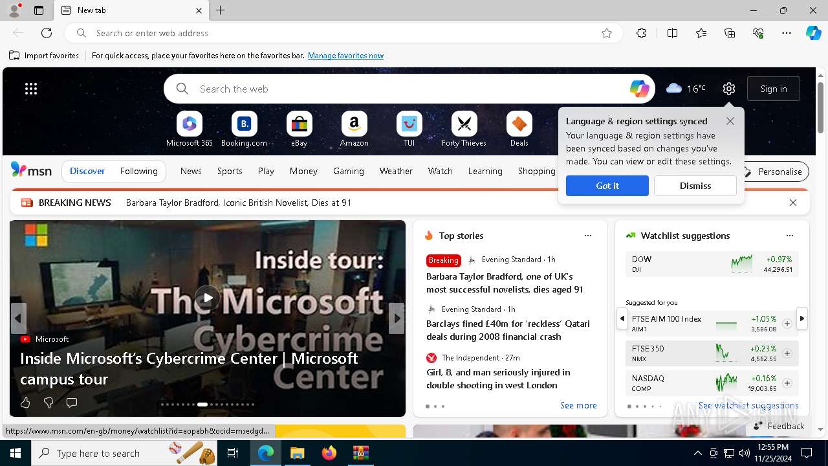This screenshot has width=828, height=466.
Task: Open the apps grid launcher
Action: [x=31, y=89]
